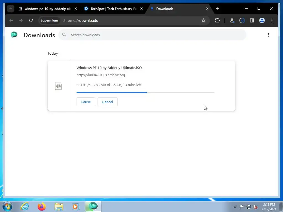This screenshot has width=283, height=212.
Task: Open the Windows Start orb
Action: tap(7, 206)
